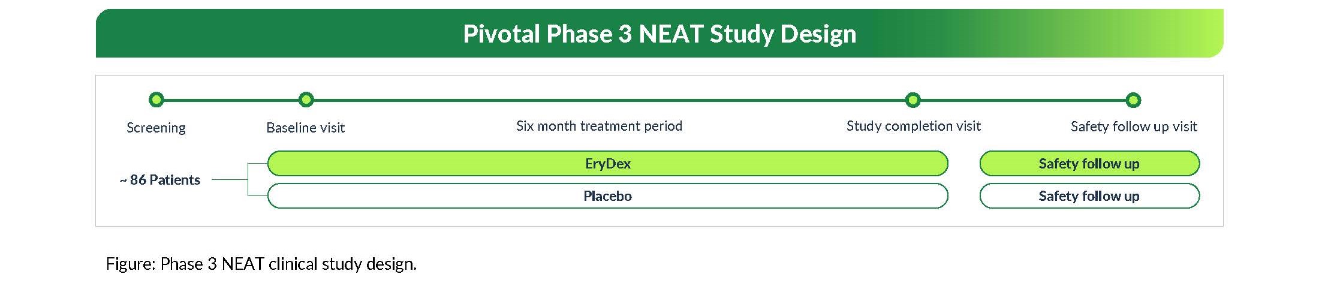Click timeline line between Screening and Baseline markers

[x=231, y=100]
